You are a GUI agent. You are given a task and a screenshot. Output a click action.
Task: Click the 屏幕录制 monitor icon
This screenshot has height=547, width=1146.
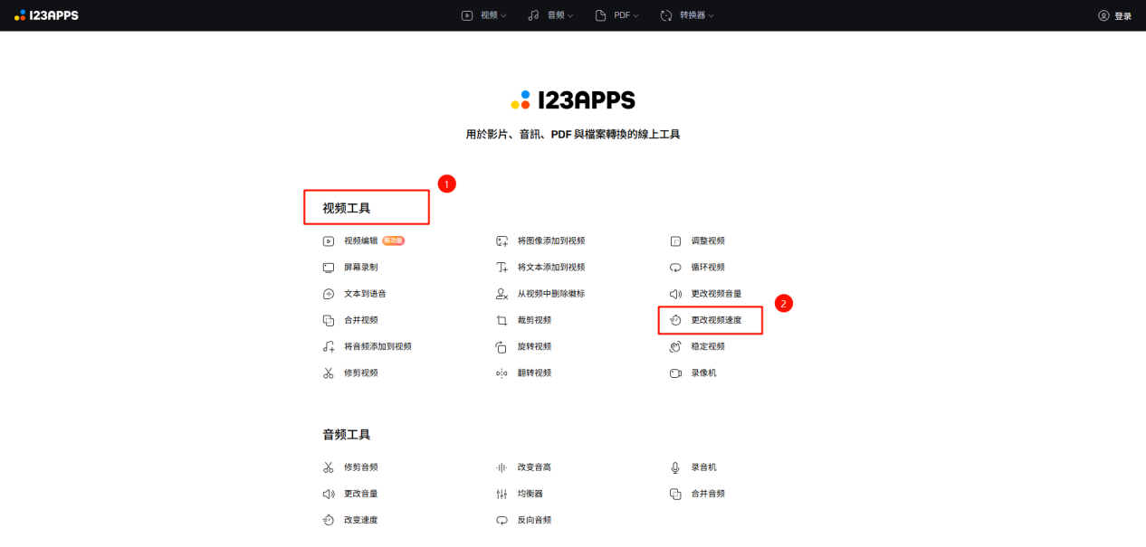coord(329,268)
